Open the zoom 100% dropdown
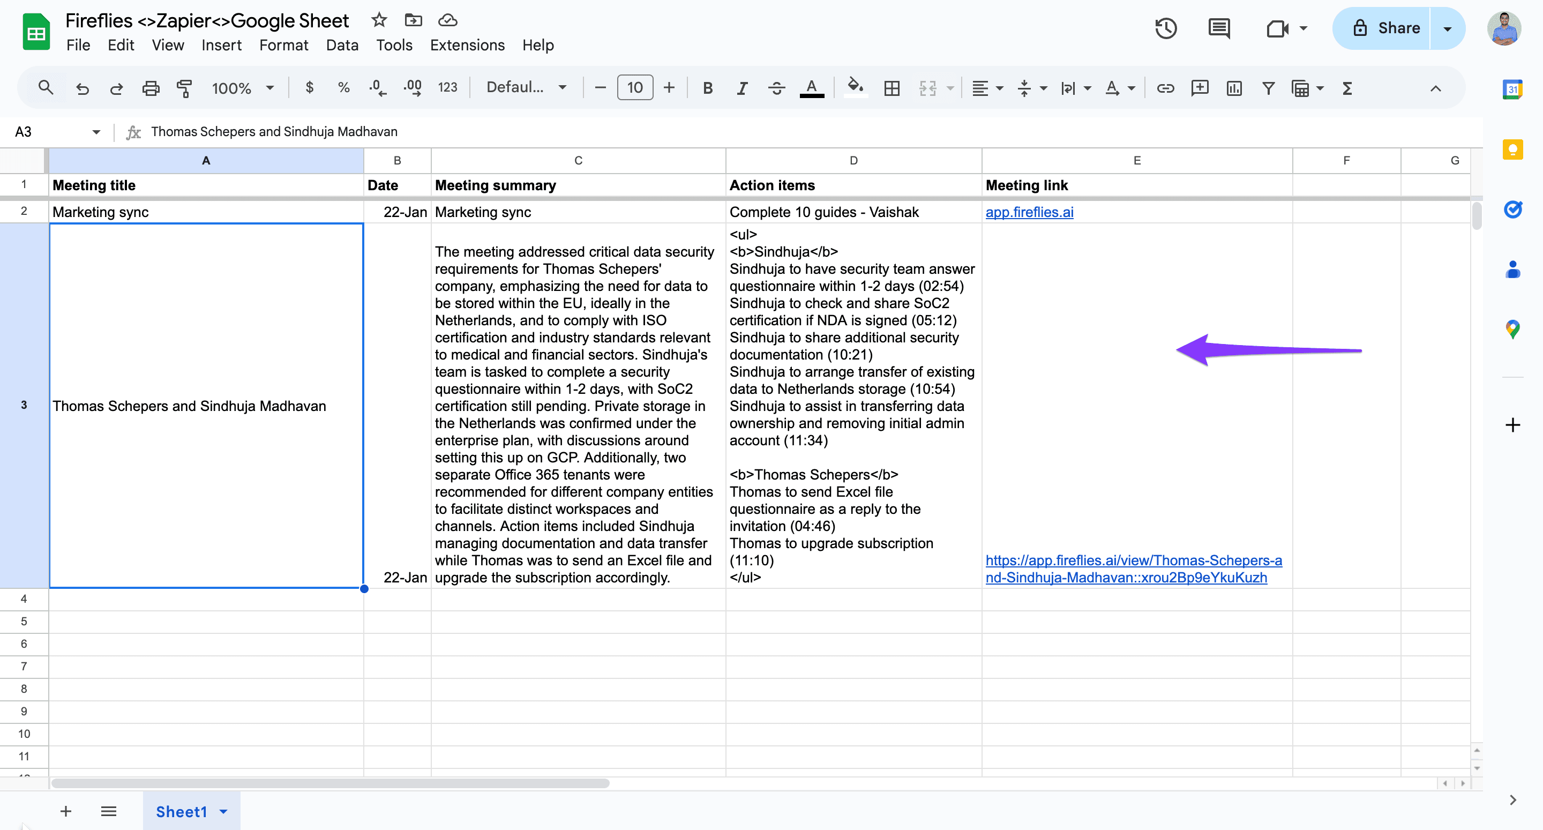Viewport: 1543px width, 830px height. pyautogui.click(x=243, y=89)
